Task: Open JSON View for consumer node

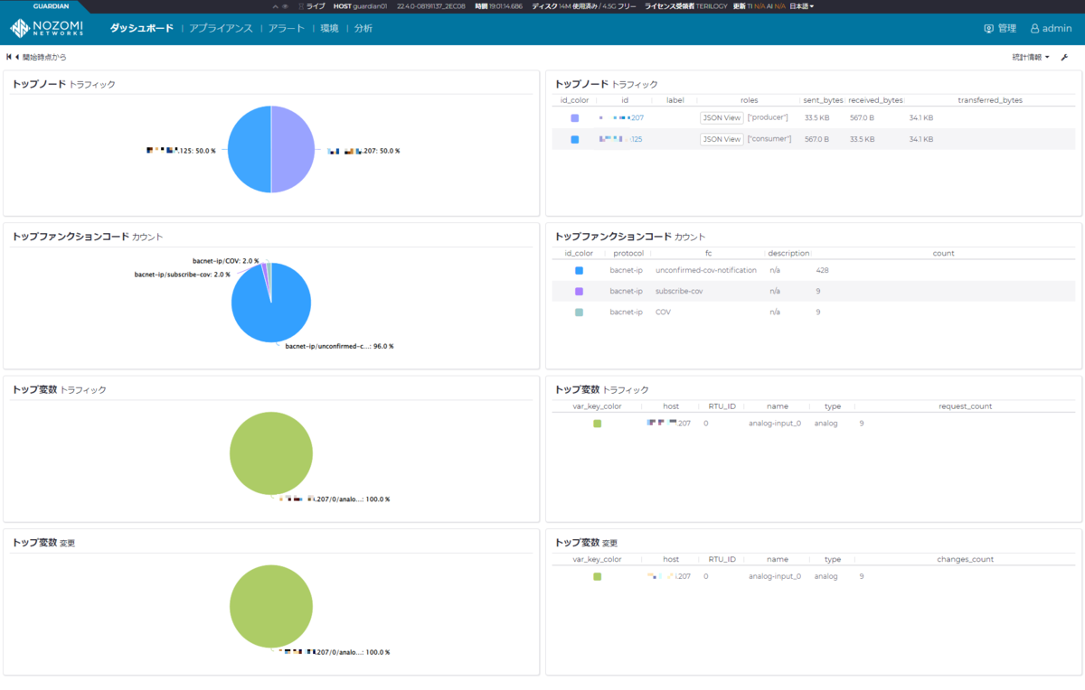Action: coord(721,139)
